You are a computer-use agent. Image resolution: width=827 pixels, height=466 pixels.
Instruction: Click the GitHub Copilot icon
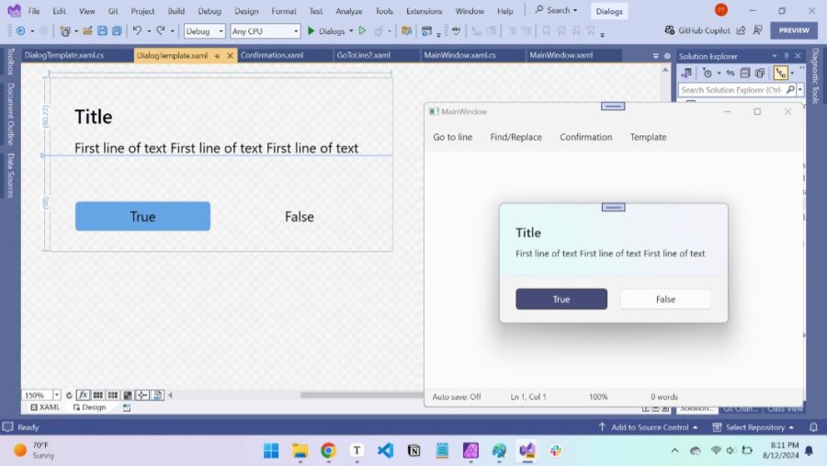coord(669,30)
